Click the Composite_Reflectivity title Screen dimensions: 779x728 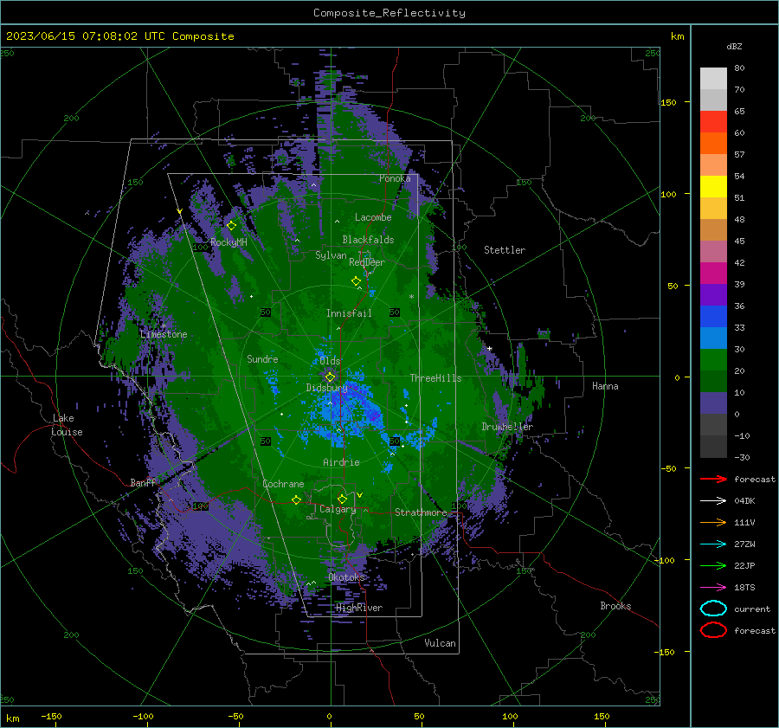tap(389, 13)
